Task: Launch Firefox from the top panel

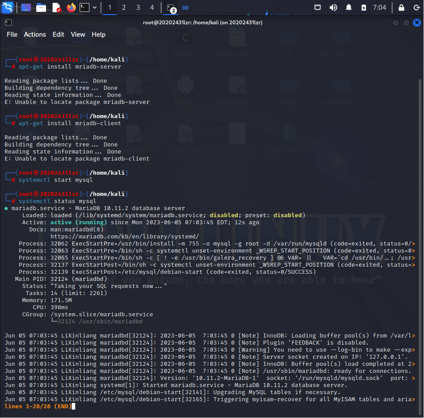Action: point(71,8)
